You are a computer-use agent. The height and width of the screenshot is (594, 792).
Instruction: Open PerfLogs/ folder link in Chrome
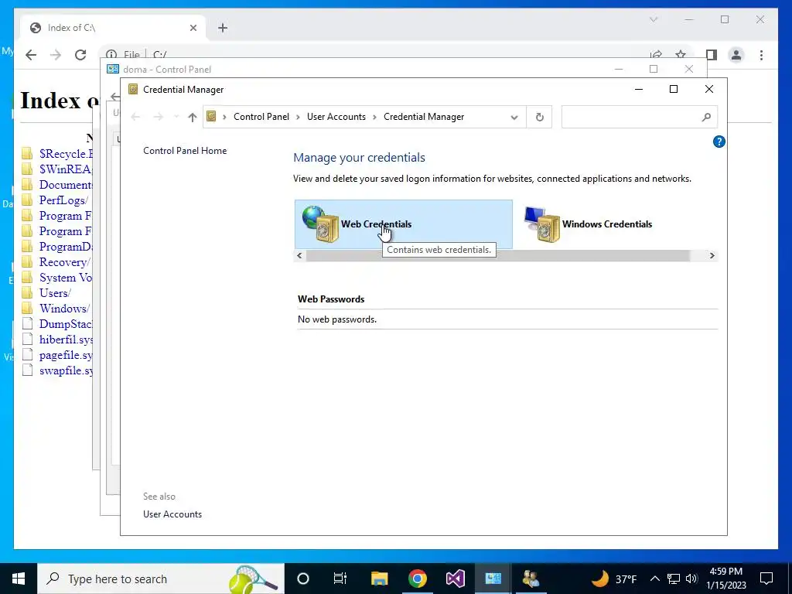pyautogui.click(x=63, y=200)
